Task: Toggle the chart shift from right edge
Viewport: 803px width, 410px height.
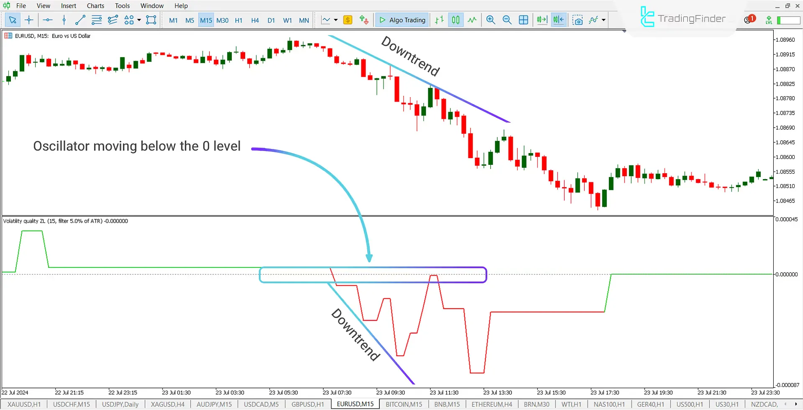Action: 558,20
